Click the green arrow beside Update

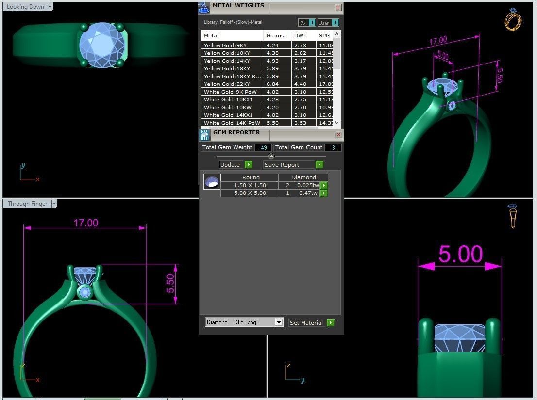249,165
